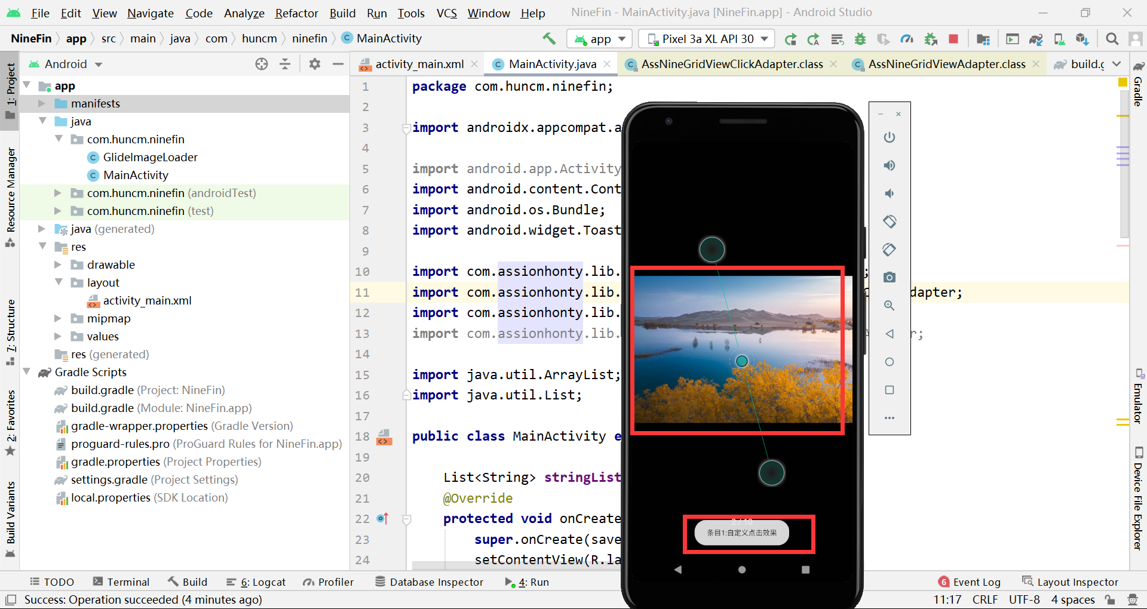The width and height of the screenshot is (1147, 609).
Task: Click the Sync Project with Gradle Files icon
Action: coord(1036,39)
